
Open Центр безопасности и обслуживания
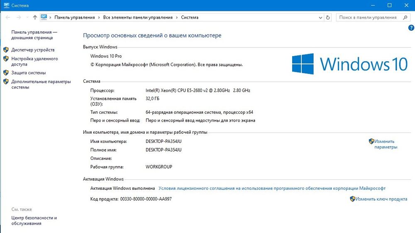point(34,221)
